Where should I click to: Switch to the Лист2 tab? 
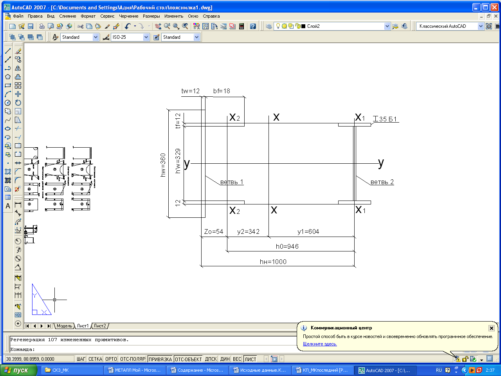(100, 326)
